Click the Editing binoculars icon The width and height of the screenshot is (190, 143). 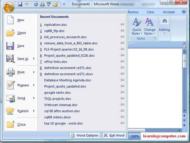[x=164, y=21]
